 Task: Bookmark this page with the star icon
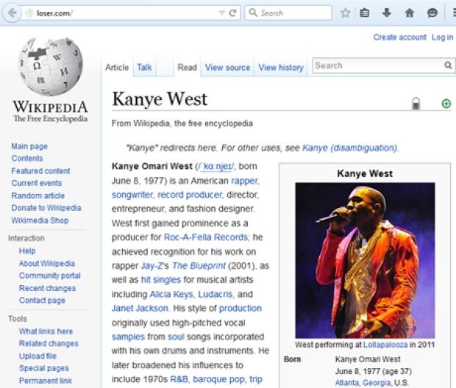pos(345,12)
